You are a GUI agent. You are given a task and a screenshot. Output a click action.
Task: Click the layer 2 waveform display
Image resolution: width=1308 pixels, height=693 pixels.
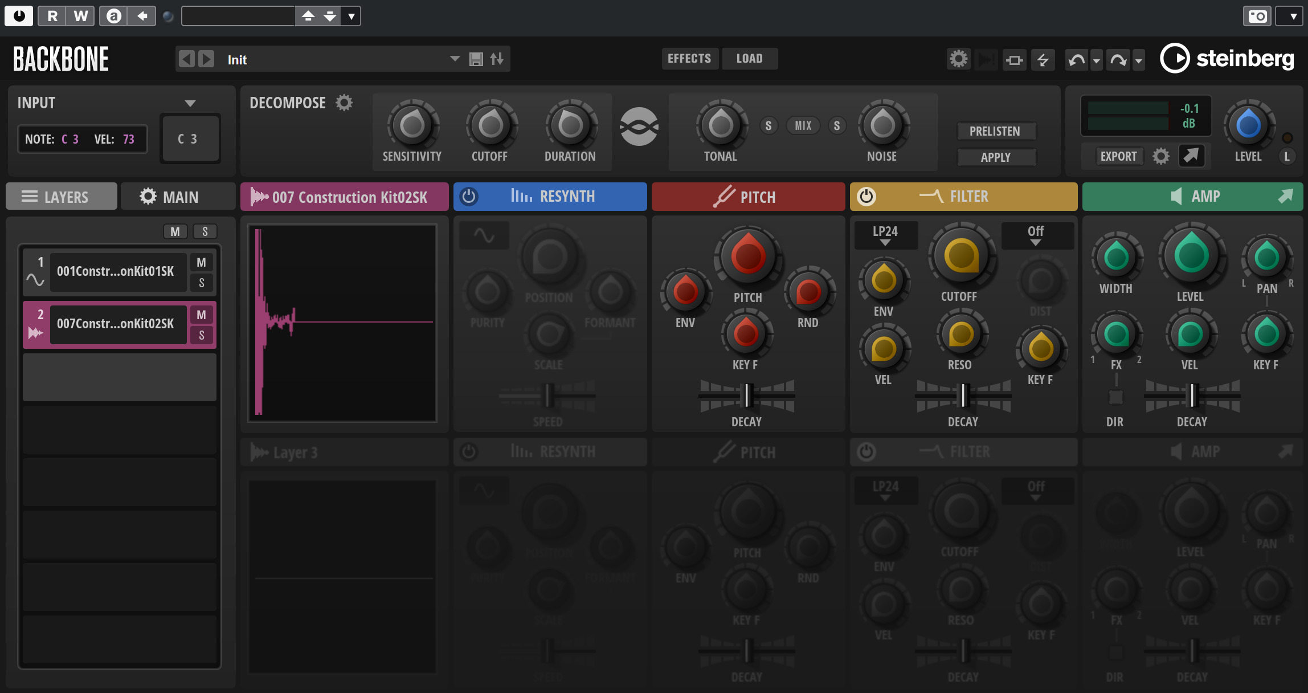(x=342, y=323)
